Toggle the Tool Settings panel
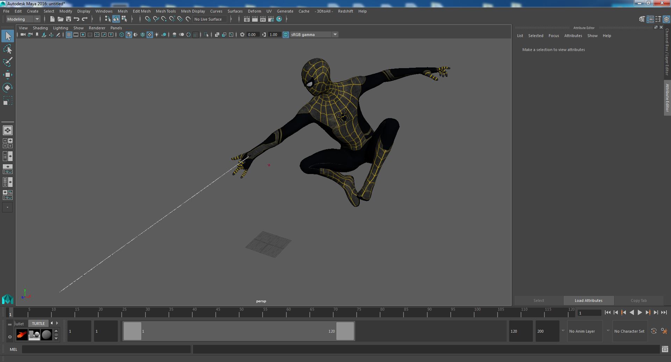The image size is (671, 362). pyautogui.click(x=658, y=19)
